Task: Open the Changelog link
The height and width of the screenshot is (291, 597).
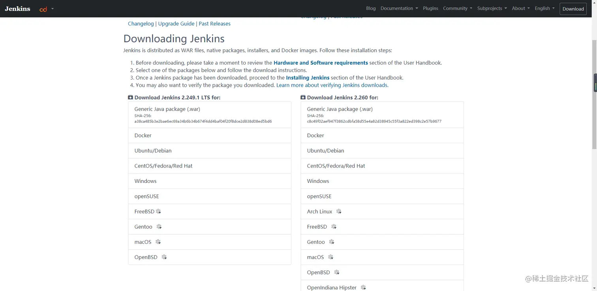Action: 141,24
